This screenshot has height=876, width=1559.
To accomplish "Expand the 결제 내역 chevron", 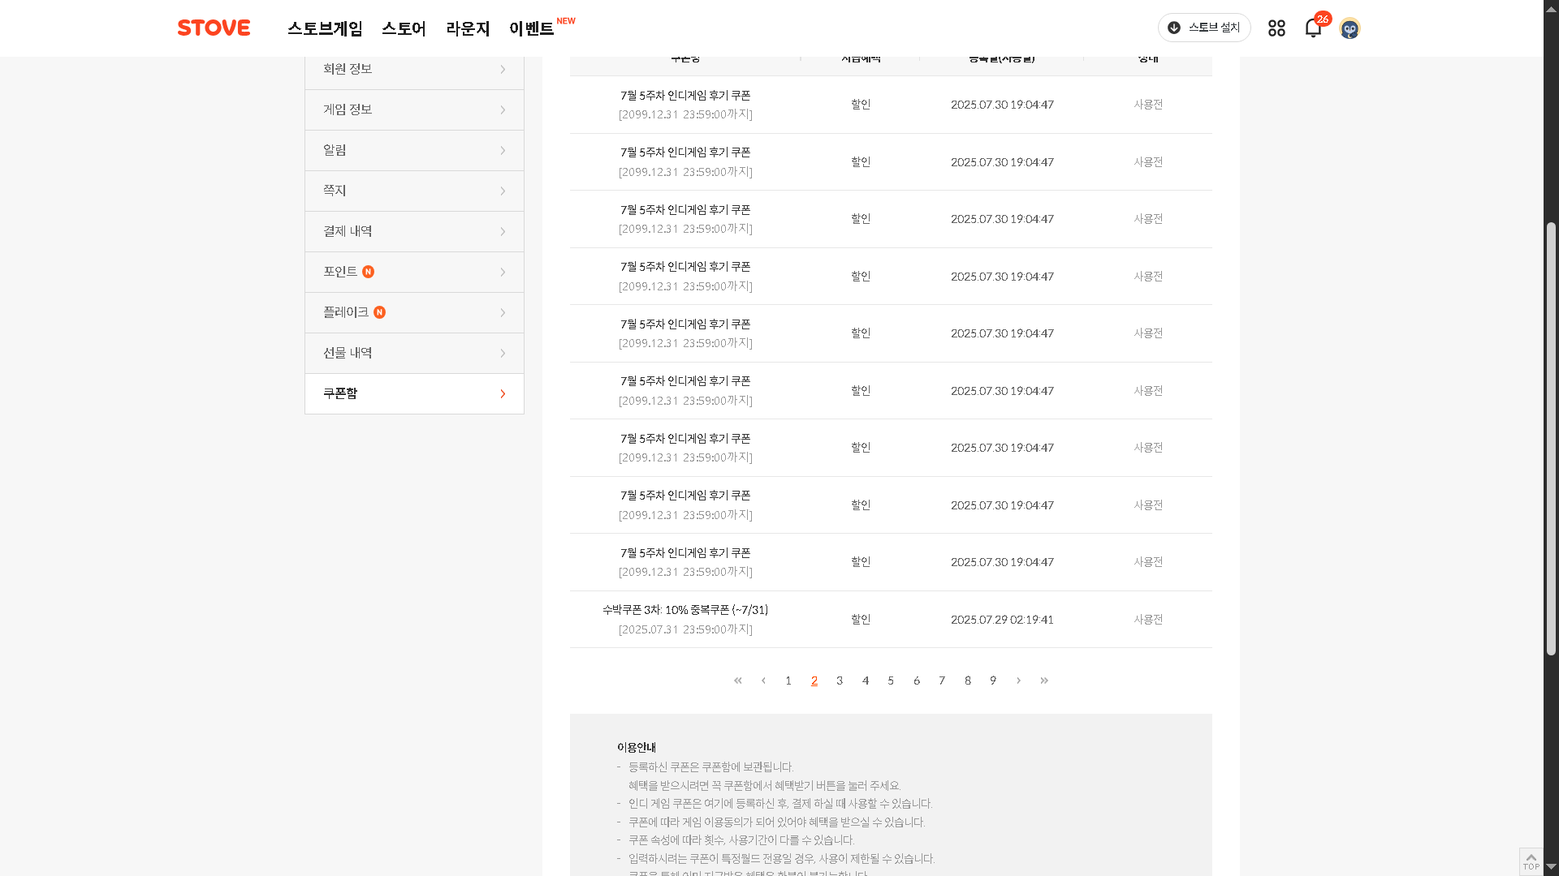I will click(x=503, y=232).
